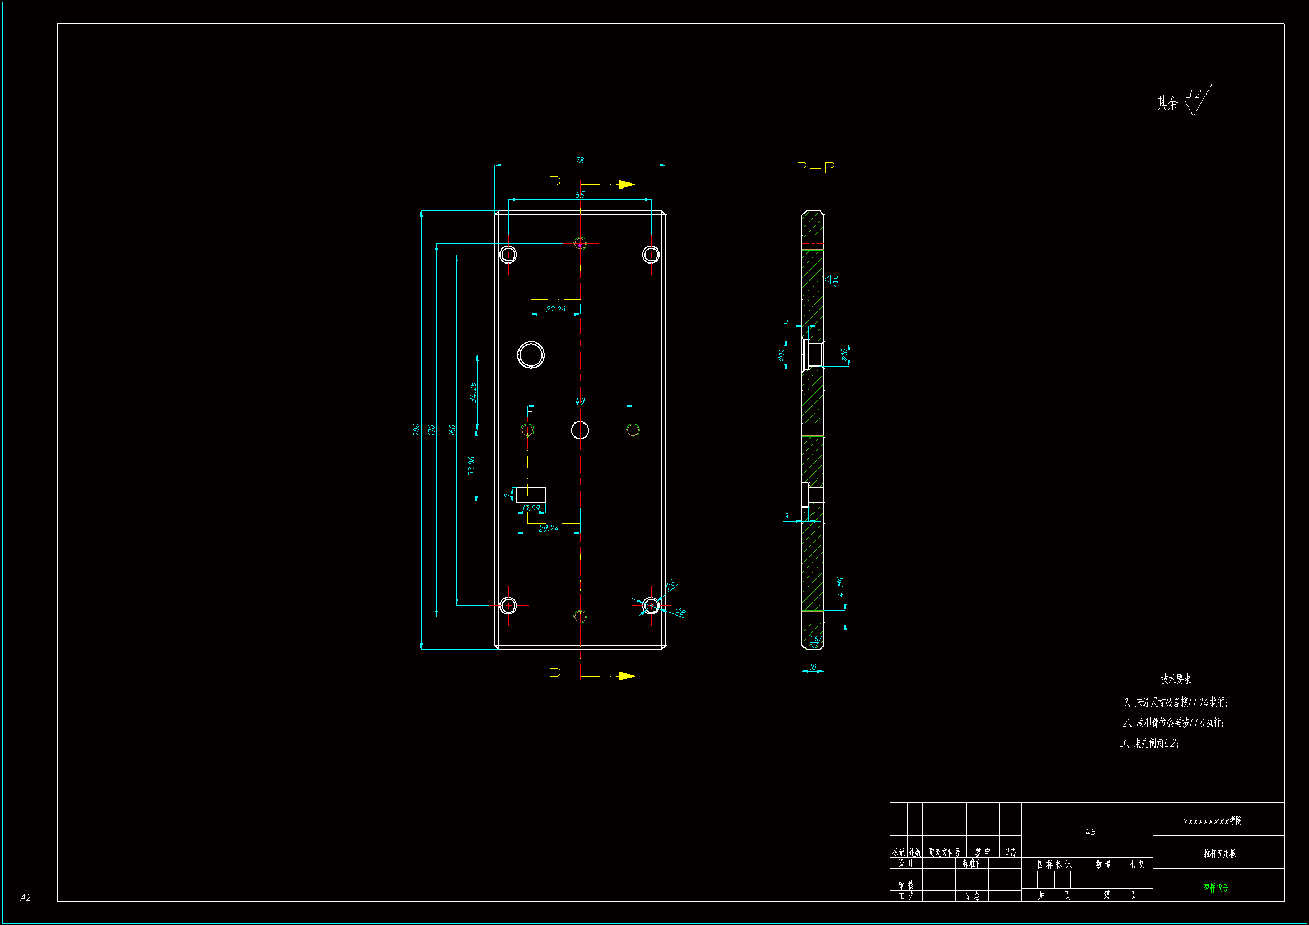This screenshot has width=1309, height=925.
Task: Select the center circle of the plate
Action: [x=580, y=430]
